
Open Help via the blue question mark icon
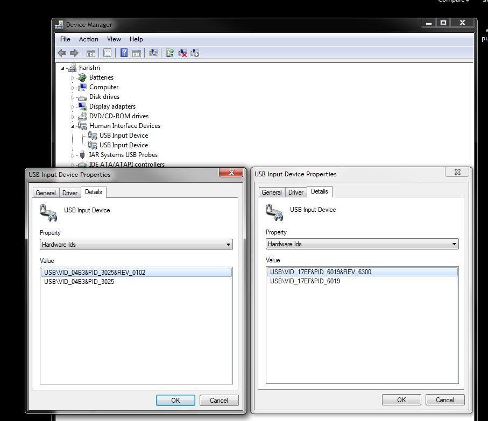[x=124, y=53]
